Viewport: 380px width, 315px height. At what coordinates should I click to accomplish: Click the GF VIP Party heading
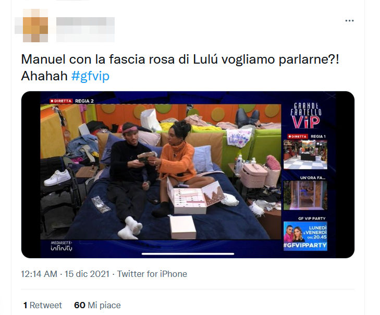tap(312, 219)
